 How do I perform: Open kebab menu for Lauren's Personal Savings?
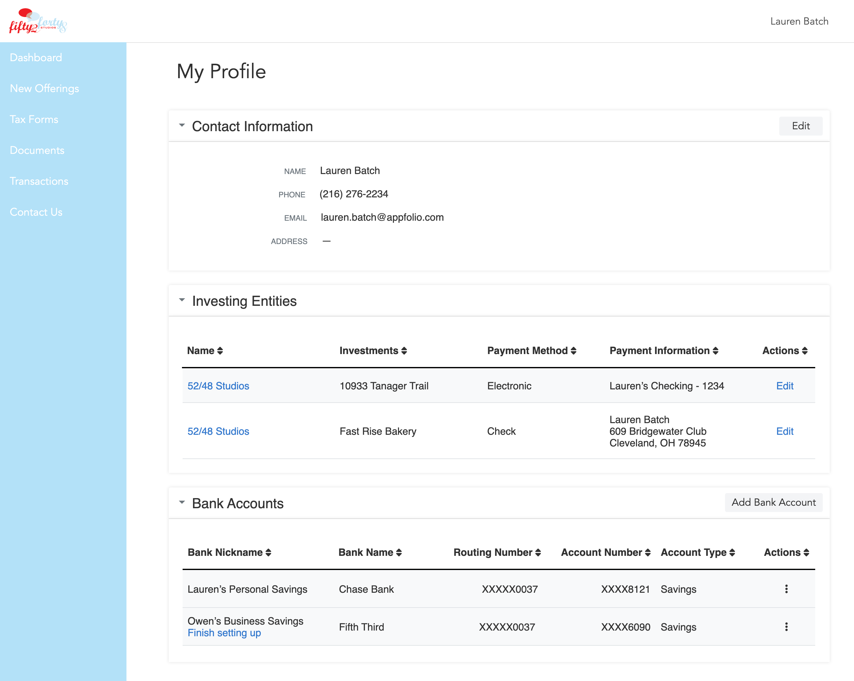click(x=786, y=589)
